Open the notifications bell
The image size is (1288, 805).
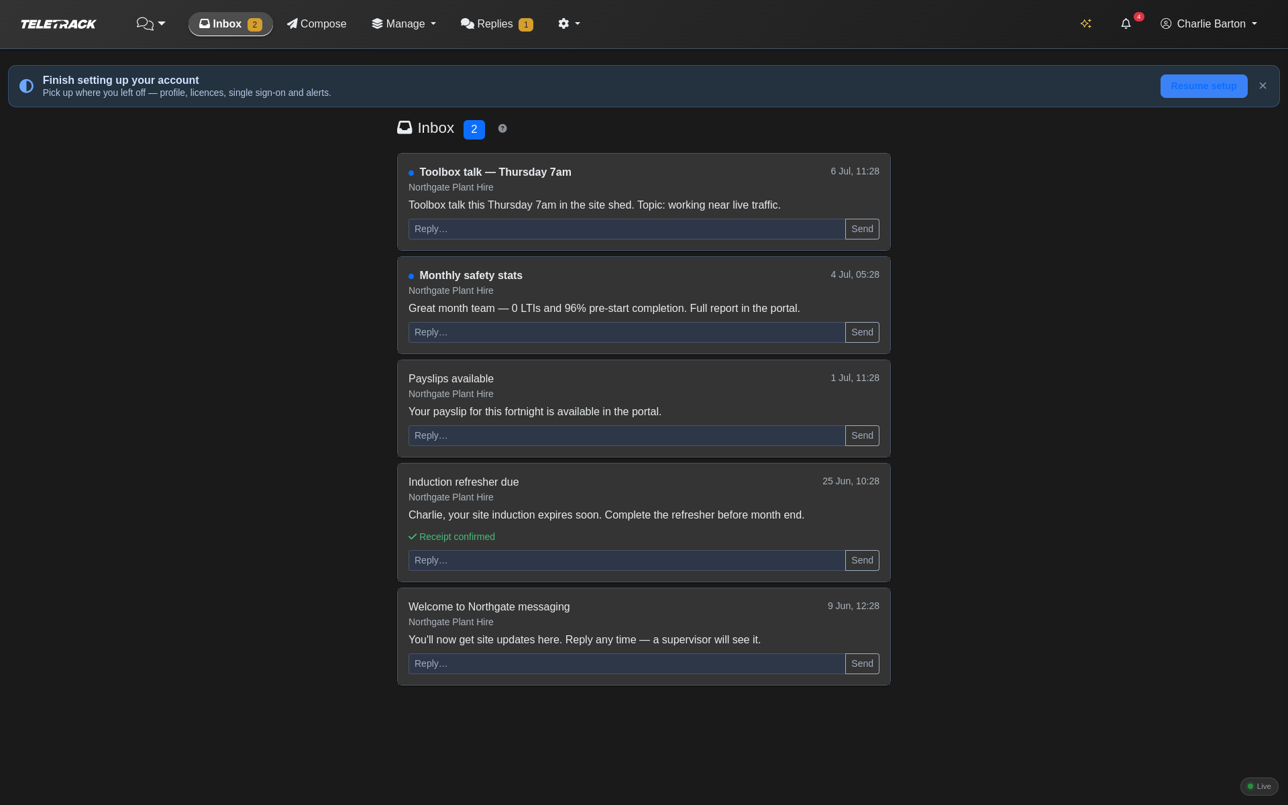click(1126, 23)
